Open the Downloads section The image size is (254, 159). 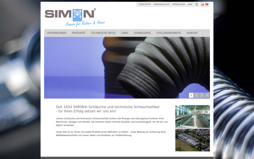coord(142,33)
